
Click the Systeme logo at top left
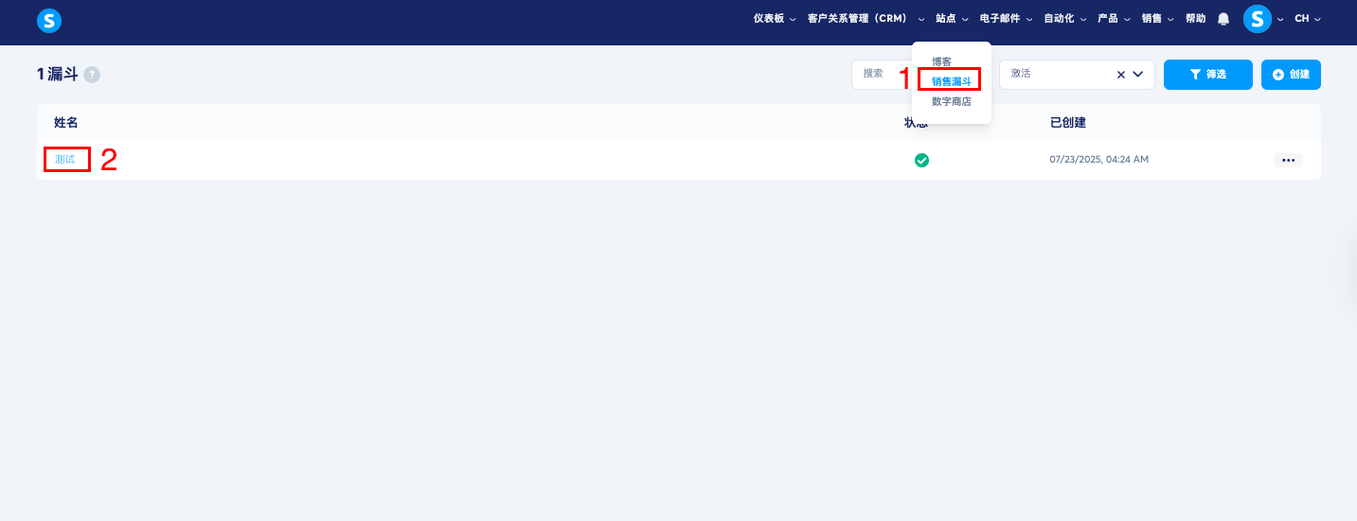49,19
